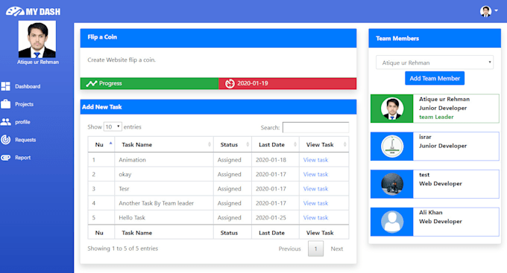This screenshot has height=273, width=507.
Task: Click the MY DASH brand text
Action: pyautogui.click(x=43, y=12)
